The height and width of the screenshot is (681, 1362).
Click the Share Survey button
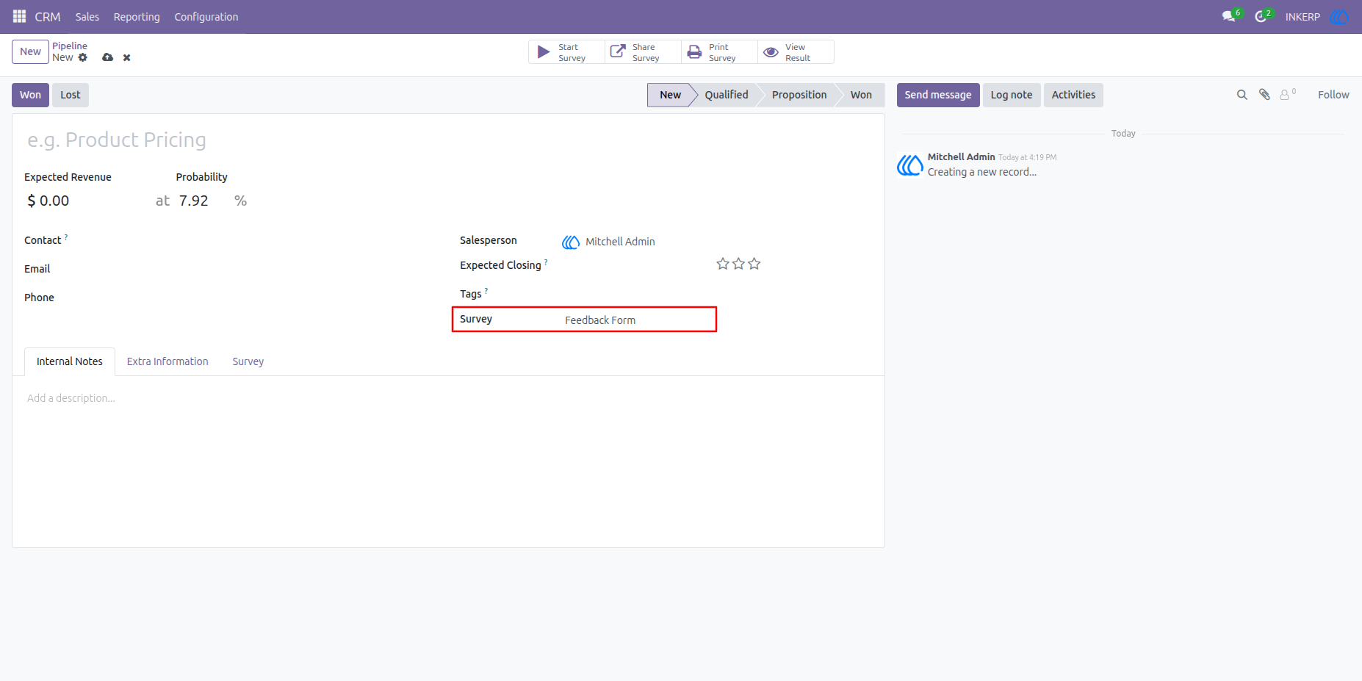[x=643, y=52]
